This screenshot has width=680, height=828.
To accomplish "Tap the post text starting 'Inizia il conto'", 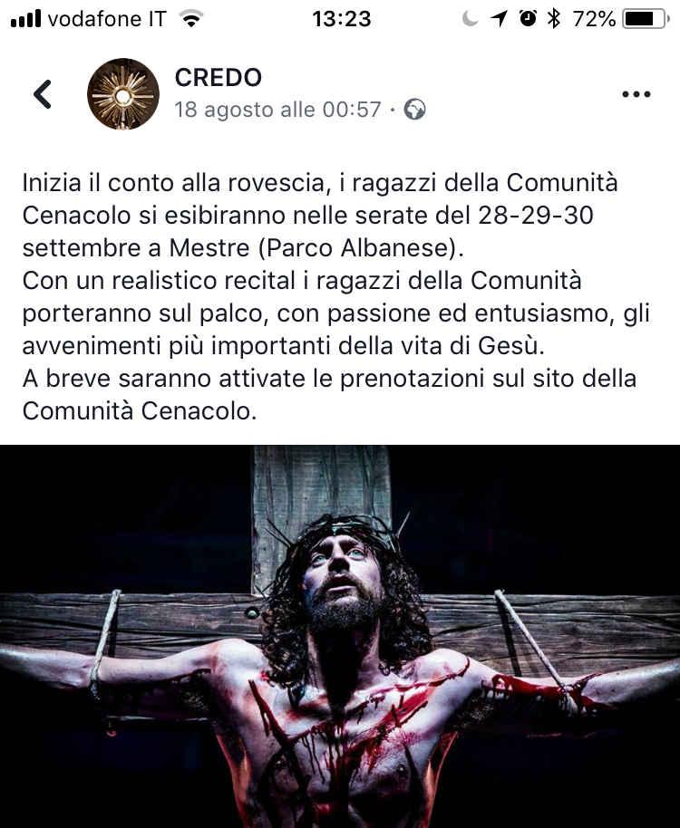I will tap(336, 297).
